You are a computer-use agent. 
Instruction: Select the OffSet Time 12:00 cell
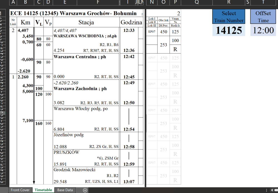click(263, 30)
